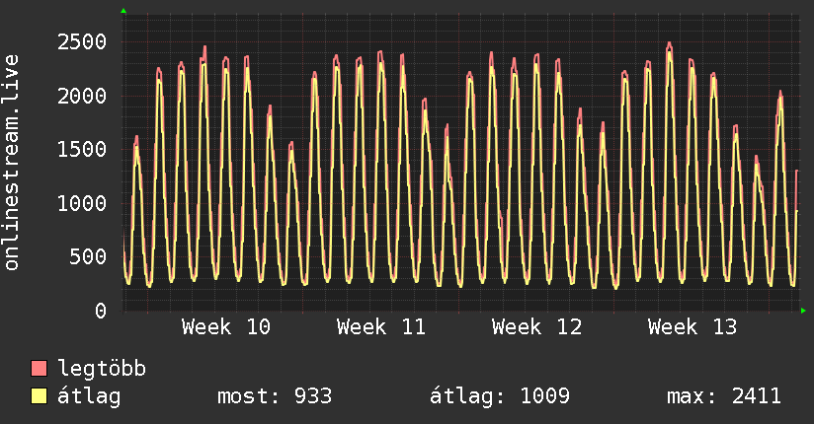Click the 'Week 10' x-axis label
The height and width of the screenshot is (424, 814).
[x=226, y=327]
